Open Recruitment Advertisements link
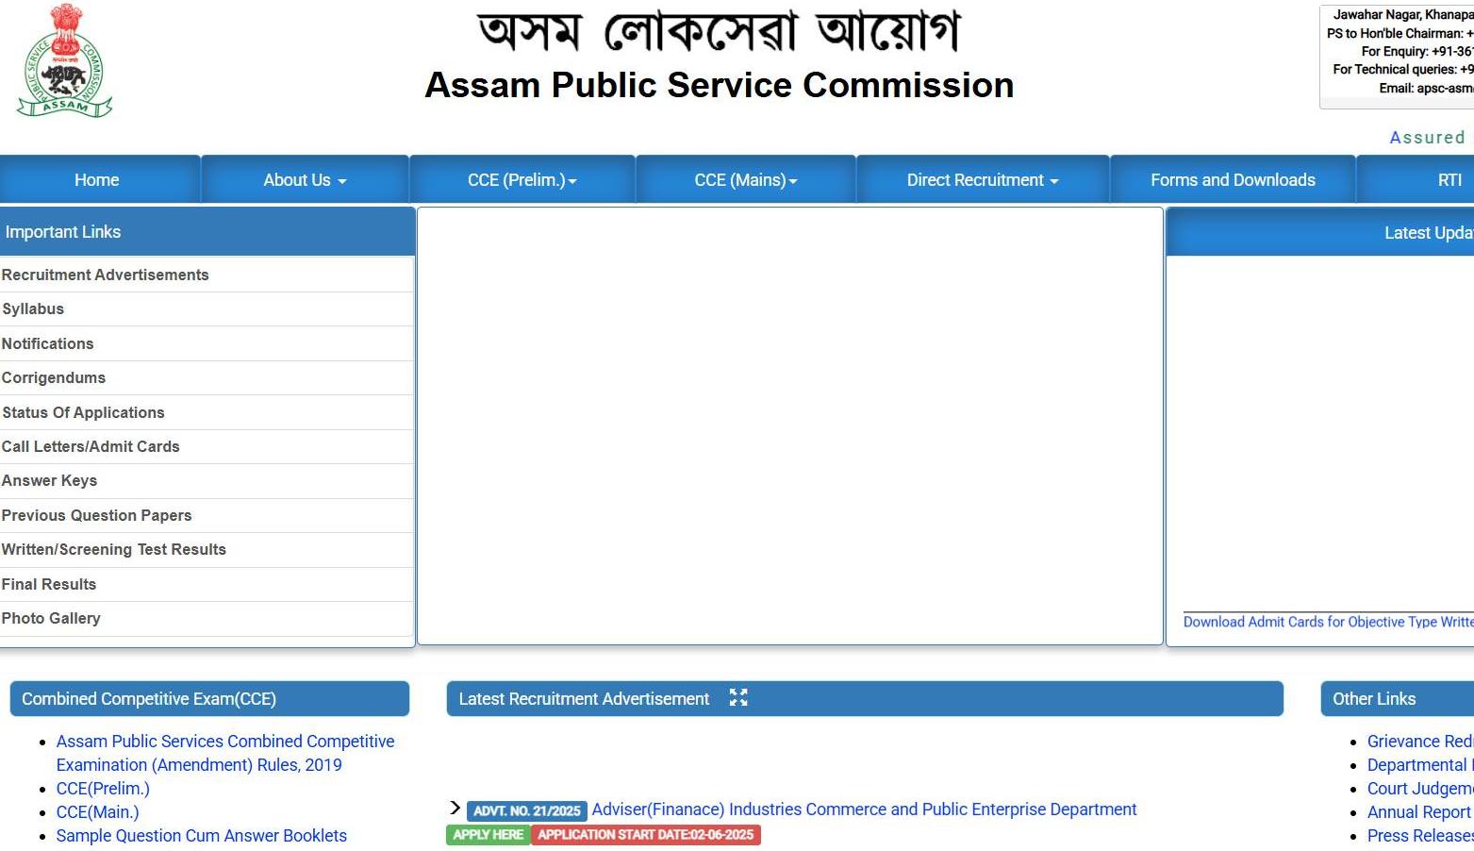The width and height of the screenshot is (1474, 851). [106, 275]
